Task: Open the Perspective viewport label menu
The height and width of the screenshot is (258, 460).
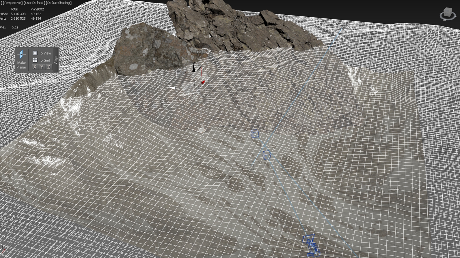Action: point(12,3)
